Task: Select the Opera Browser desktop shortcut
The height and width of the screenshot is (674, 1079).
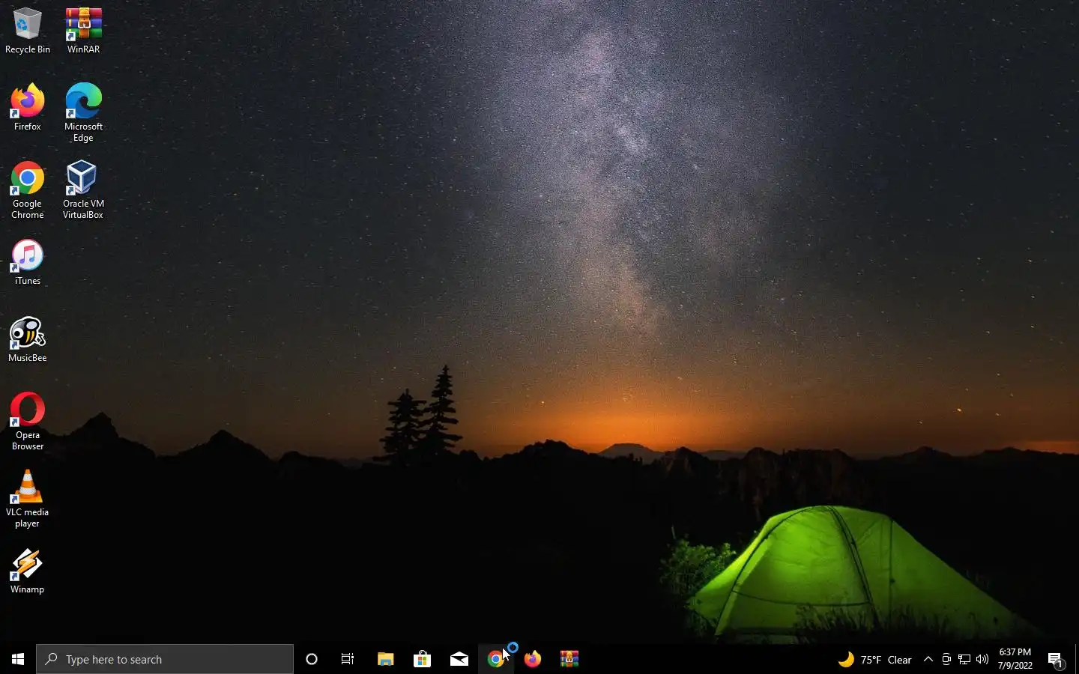Action: (28, 422)
